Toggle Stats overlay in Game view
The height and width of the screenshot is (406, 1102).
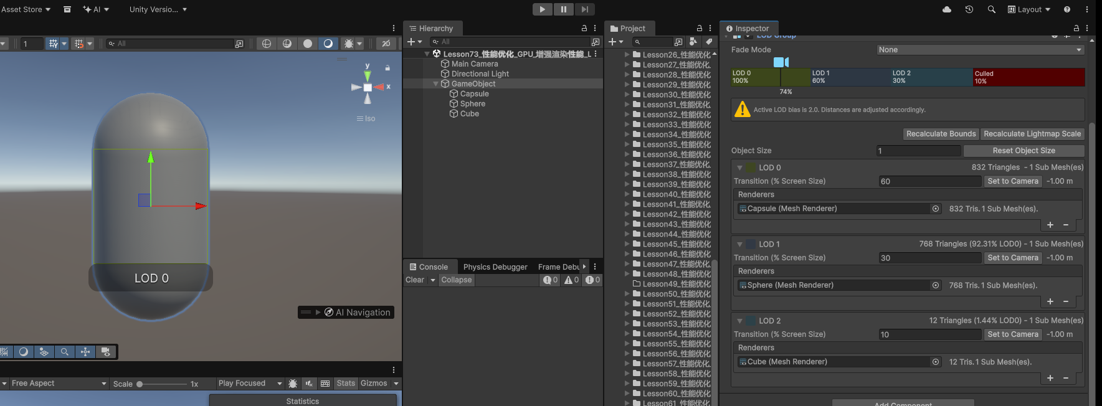point(346,384)
